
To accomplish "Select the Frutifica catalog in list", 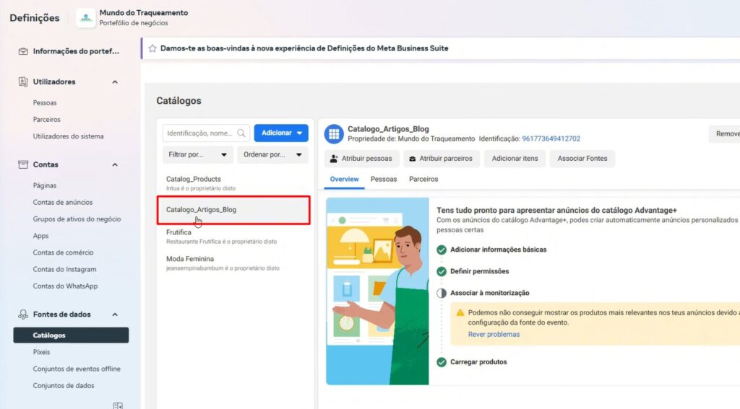I will click(179, 233).
